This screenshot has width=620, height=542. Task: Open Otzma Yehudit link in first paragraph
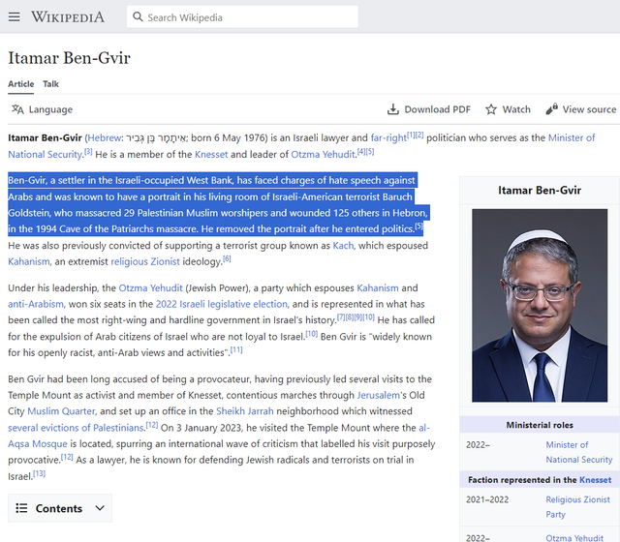coord(323,155)
